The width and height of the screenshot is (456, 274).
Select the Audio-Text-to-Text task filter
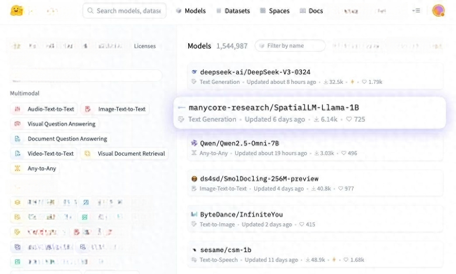(x=44, y=109)
